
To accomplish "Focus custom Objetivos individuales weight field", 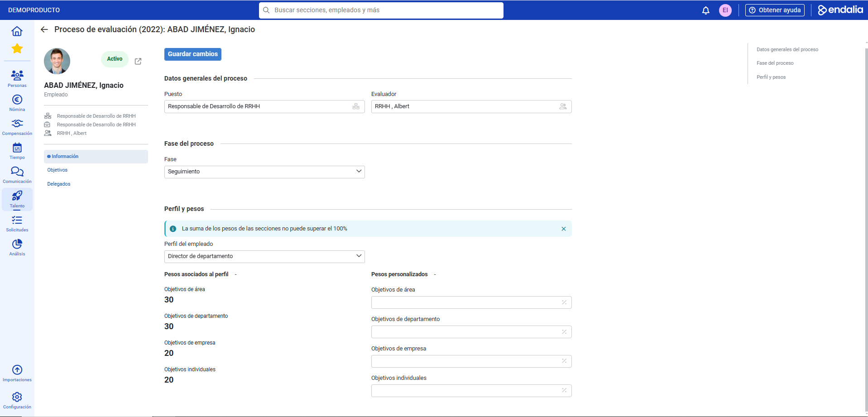I will 471,391.
